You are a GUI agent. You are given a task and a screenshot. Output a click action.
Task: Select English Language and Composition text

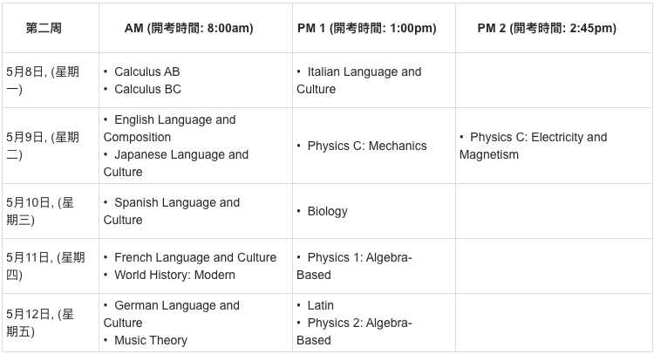[x=170, y=128]
